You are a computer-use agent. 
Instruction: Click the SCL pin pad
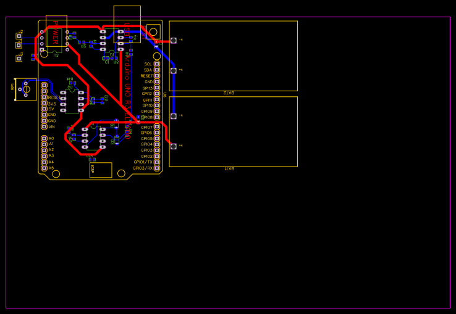157,64
